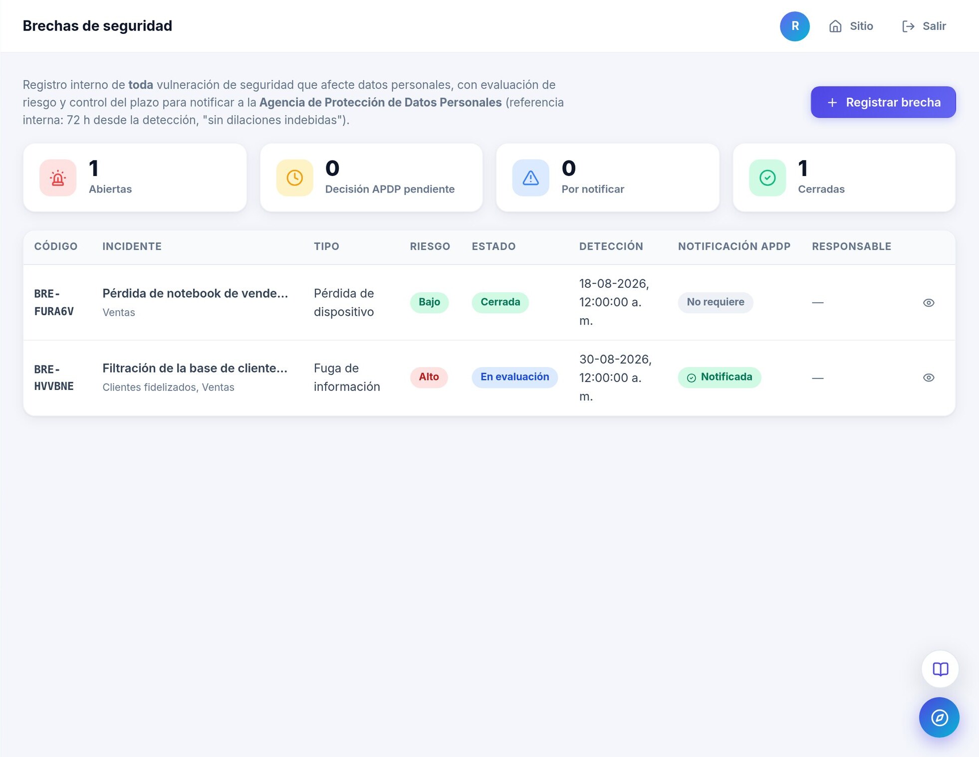Screen dimensions: 979x757
Task: View details of breach BRE-FURA6V eye icon
Action: [928, 303]
